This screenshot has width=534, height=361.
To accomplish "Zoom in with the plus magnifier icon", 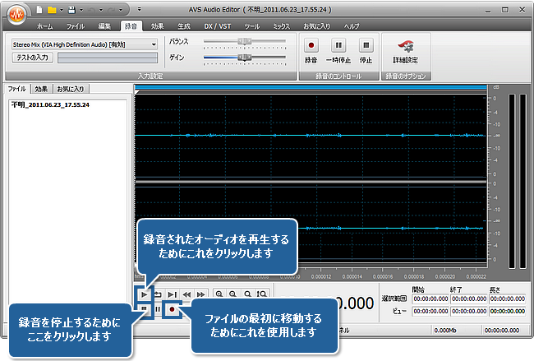I will click(219, 294).
